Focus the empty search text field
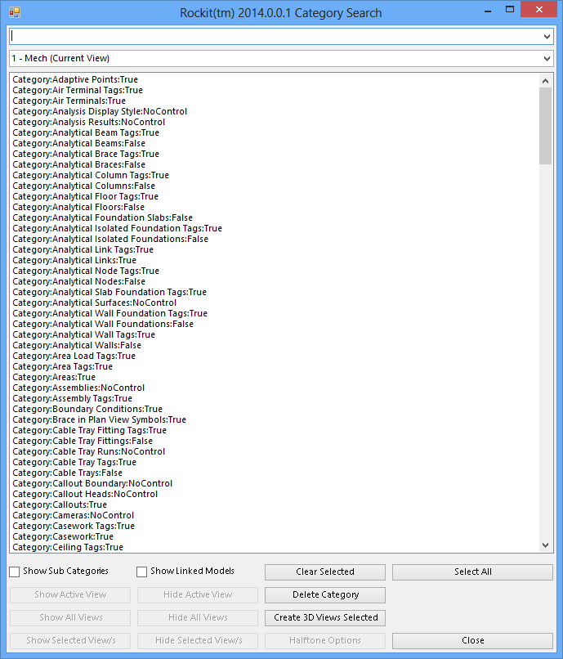Screen dimensions: 563x659 click(275, 37)
